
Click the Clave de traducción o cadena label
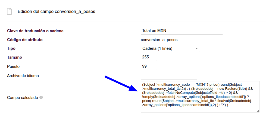coord(35,31)
